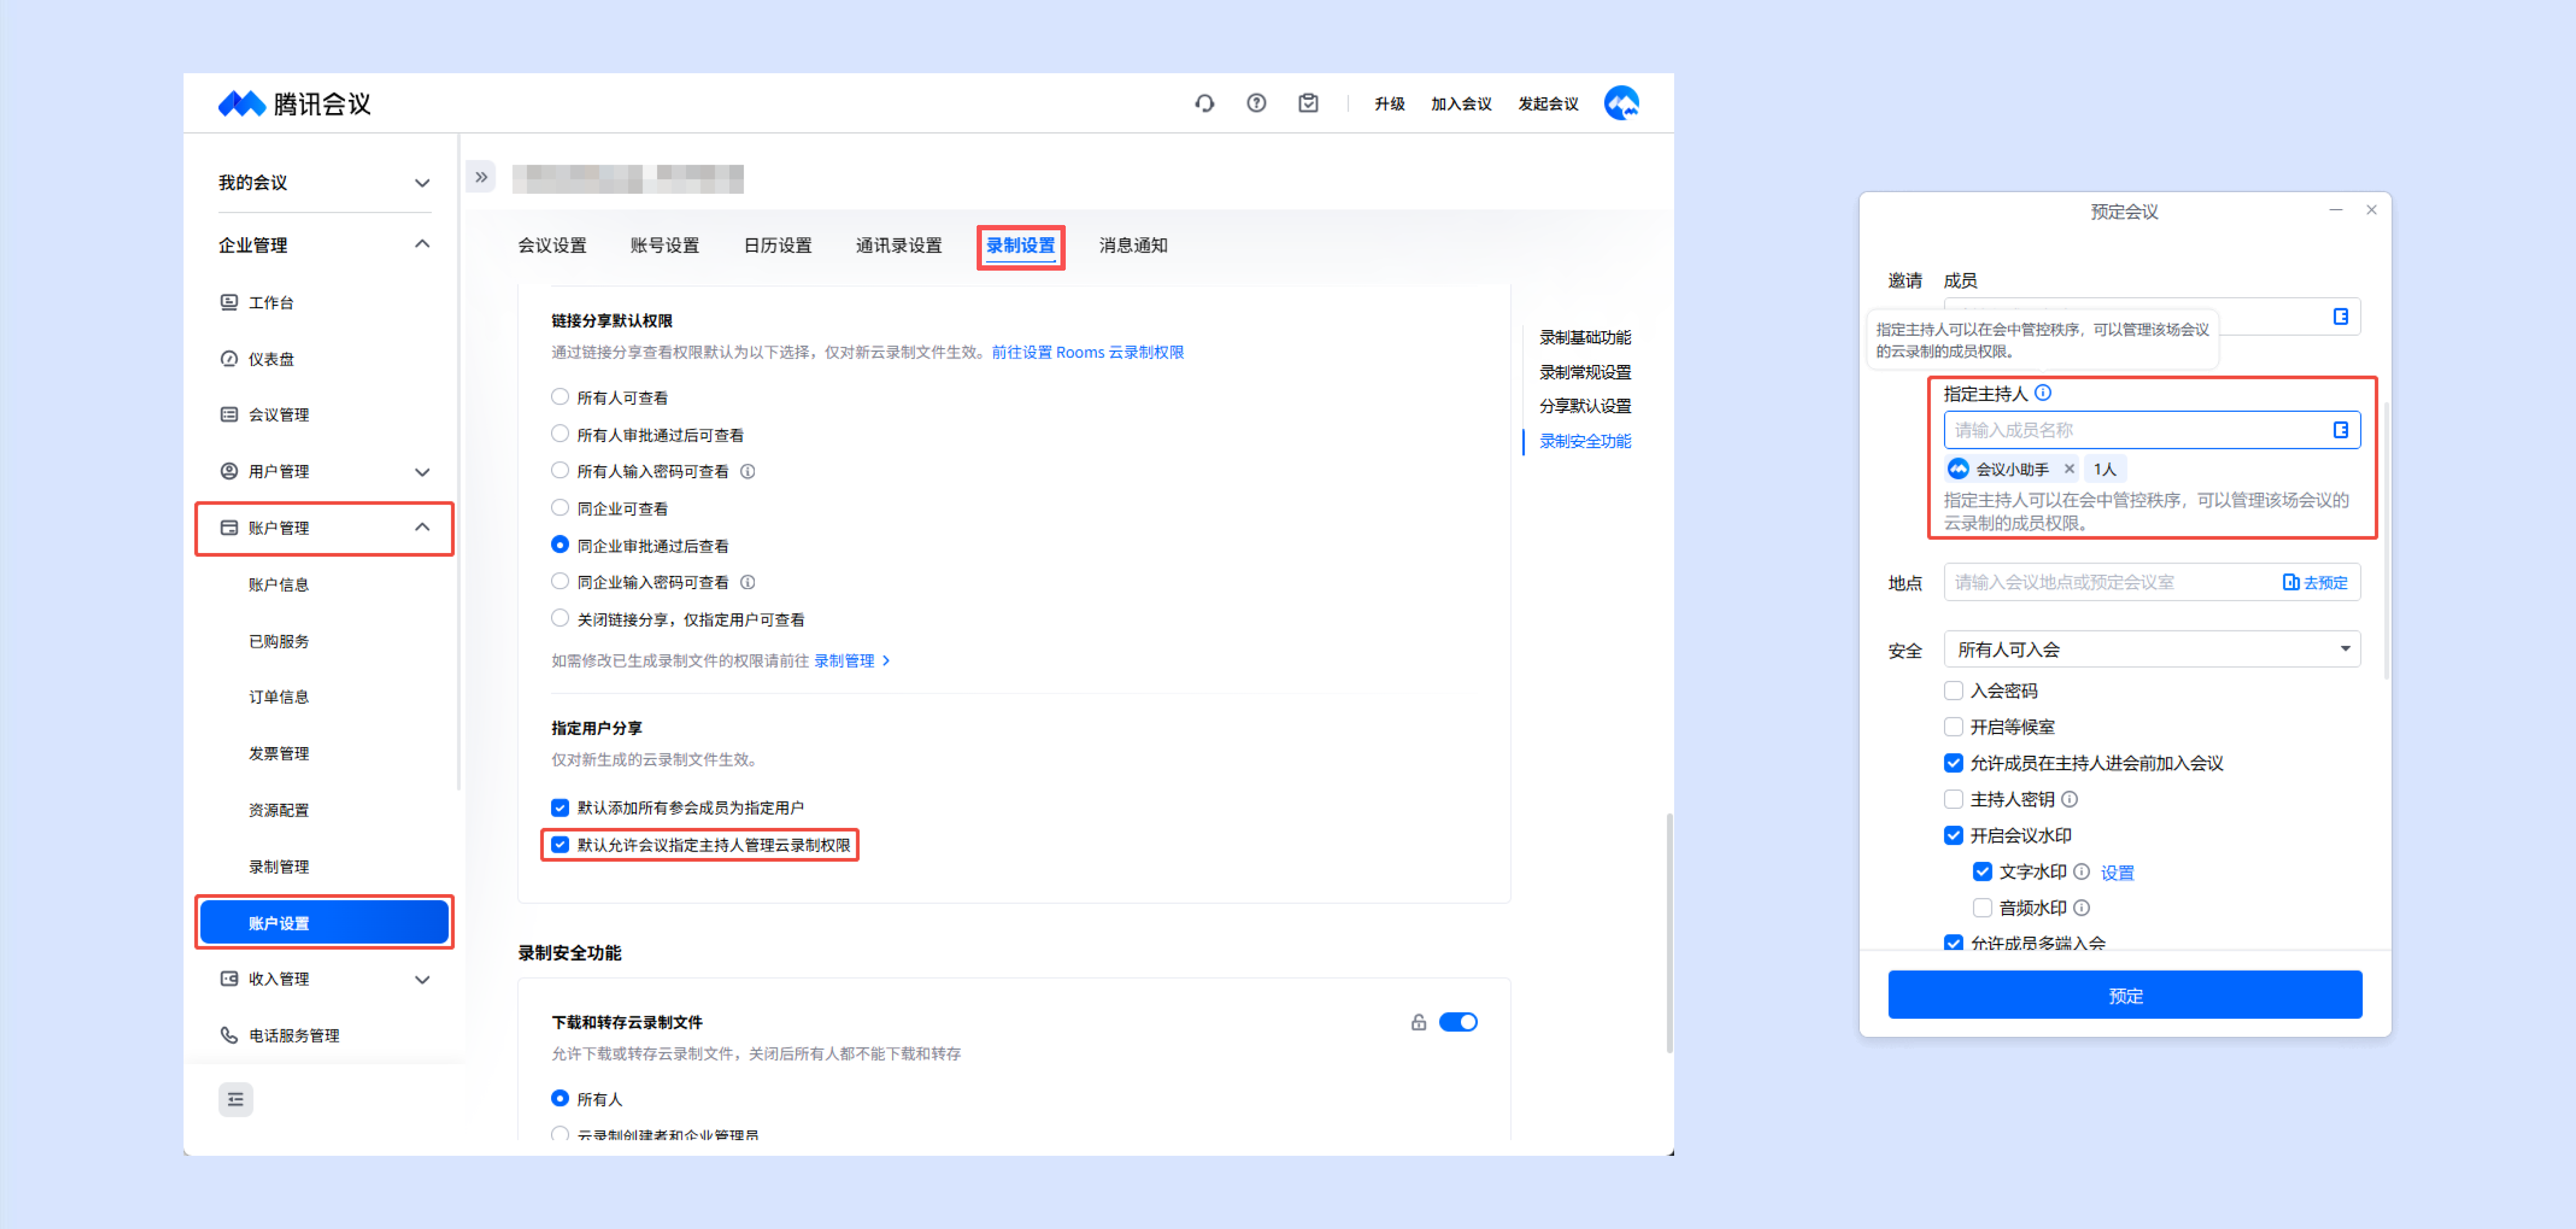The image size is (2576, 1229).
Task: Open the 所有人可入会 security dropdown
Action: [2151, 649]
